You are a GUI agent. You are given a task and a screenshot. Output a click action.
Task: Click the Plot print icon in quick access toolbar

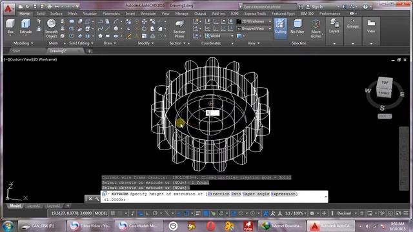(x=49, y=6)
